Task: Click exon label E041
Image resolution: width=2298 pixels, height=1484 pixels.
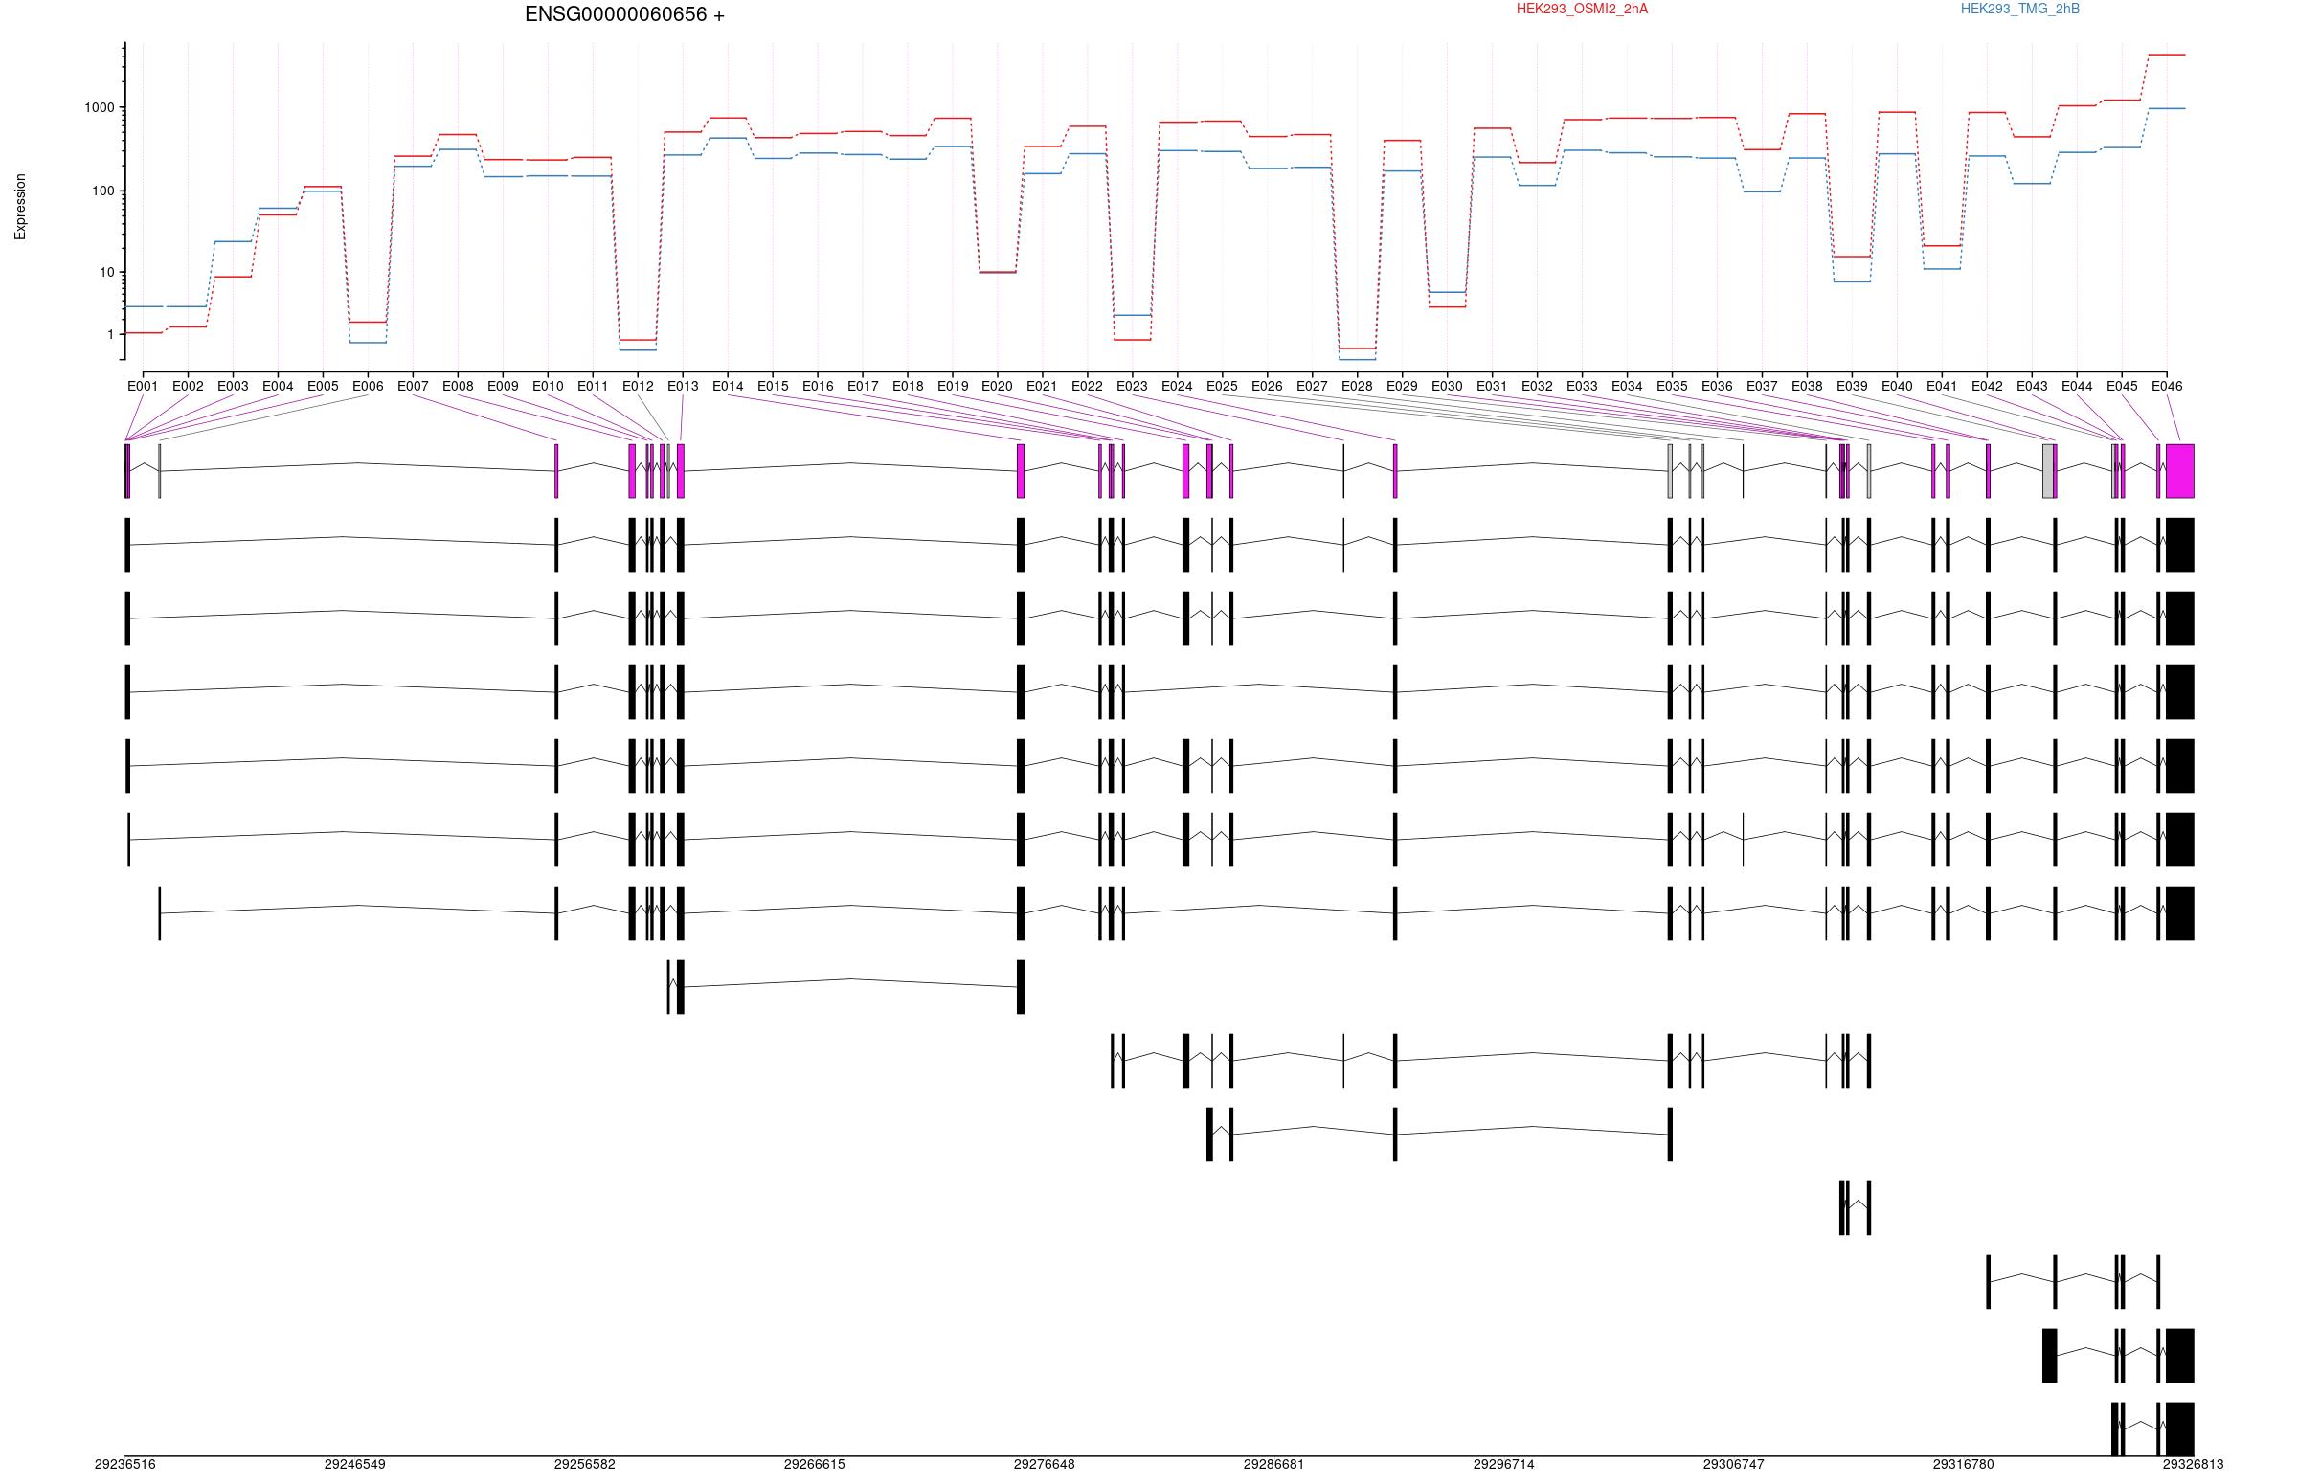Action: click(x=1943, y=387)
